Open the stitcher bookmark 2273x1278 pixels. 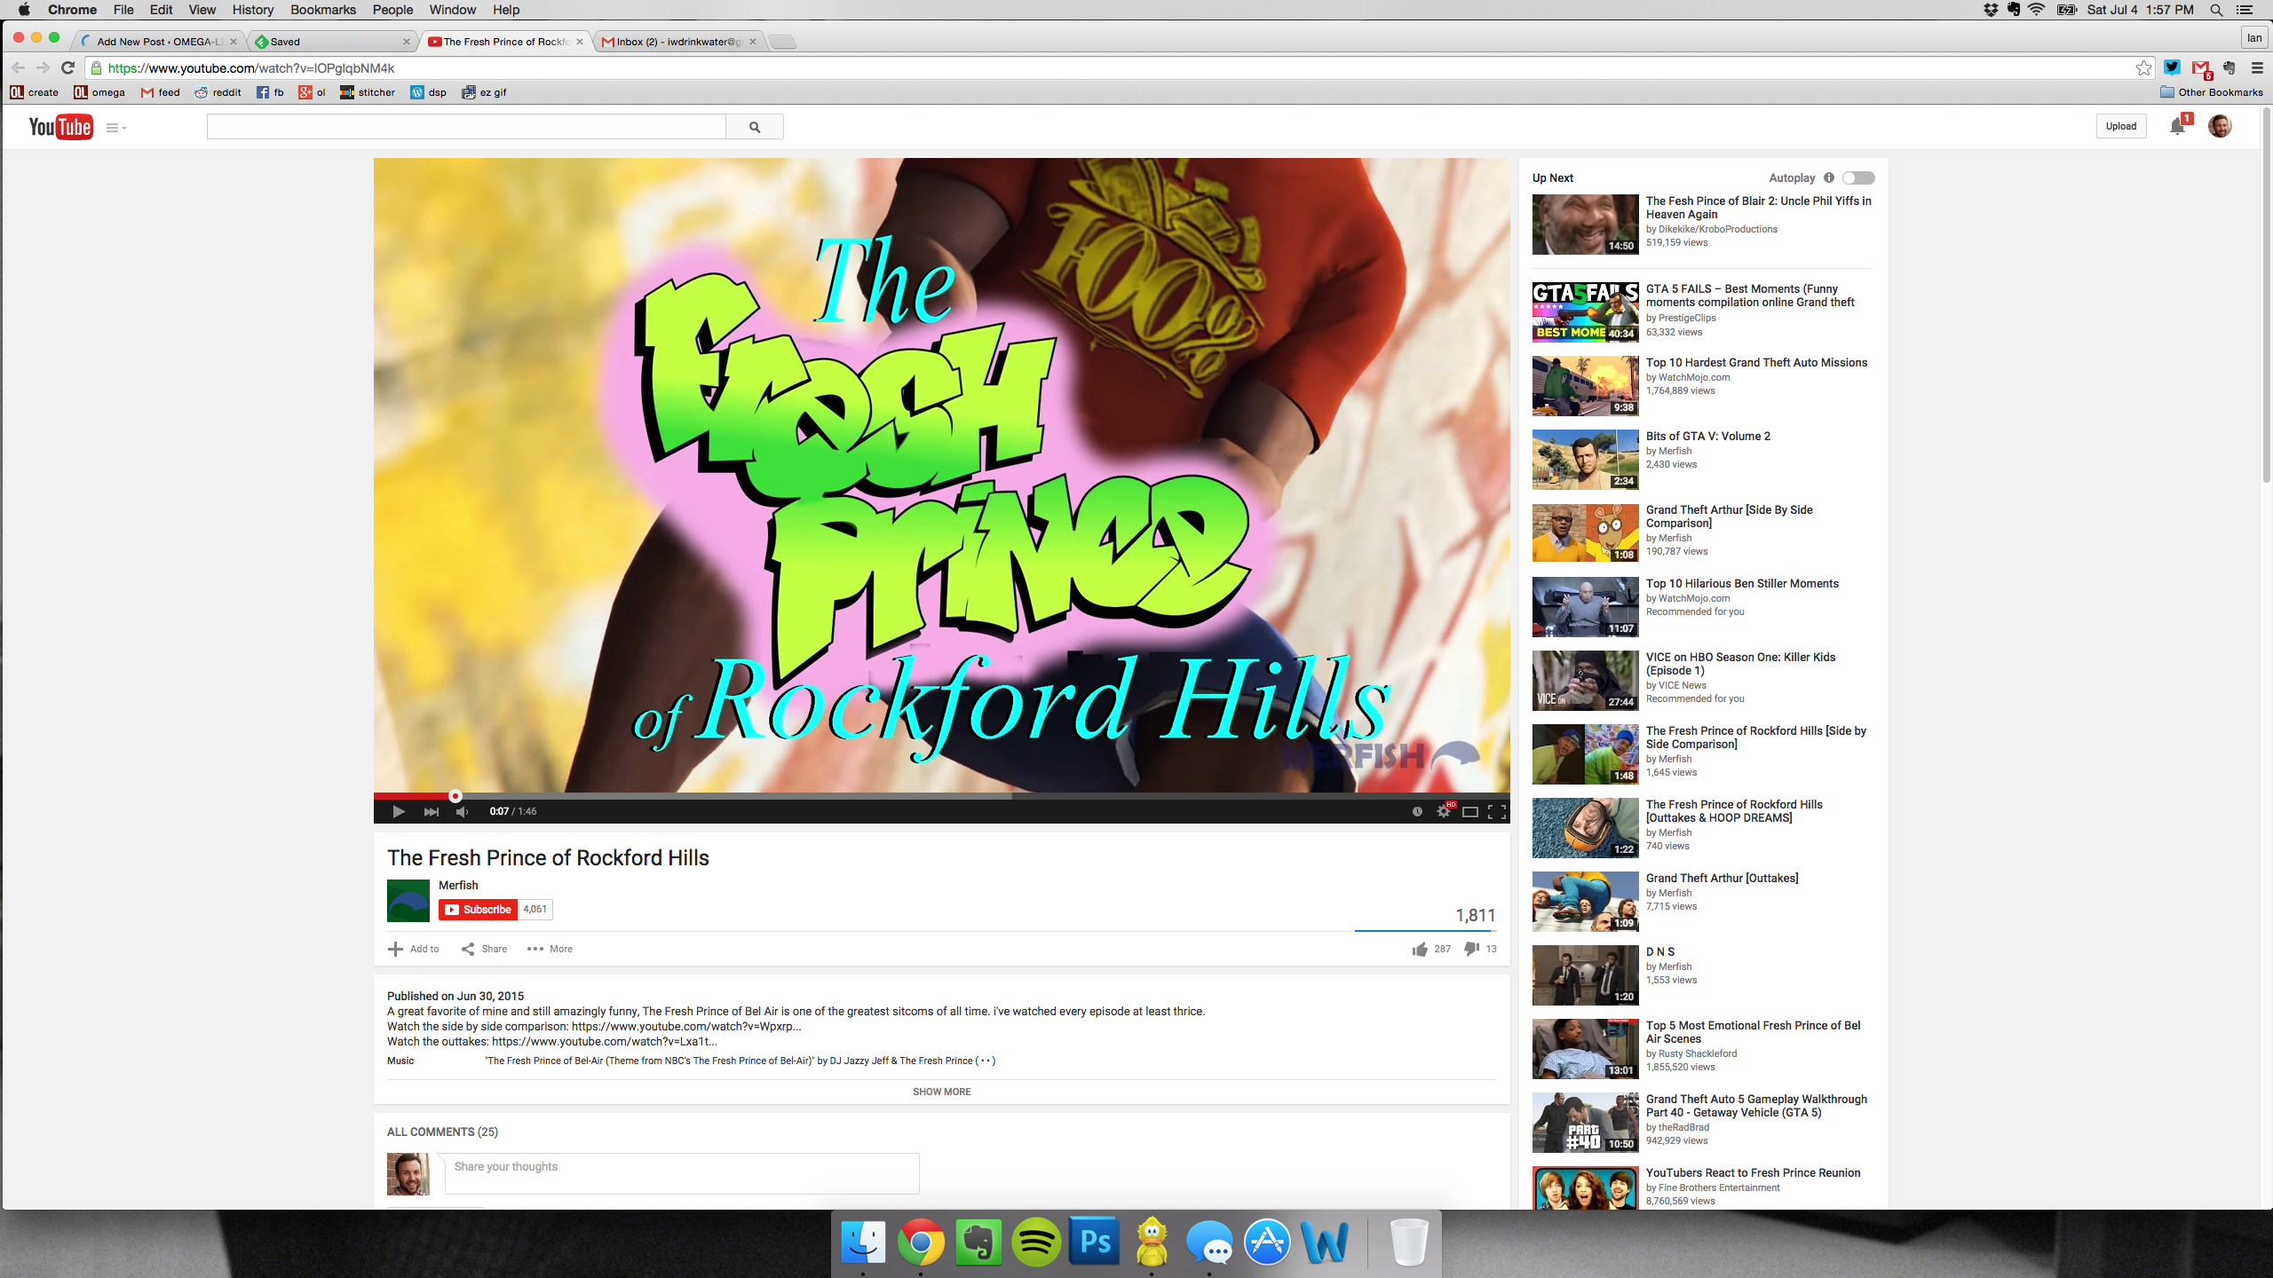(368, 92)
